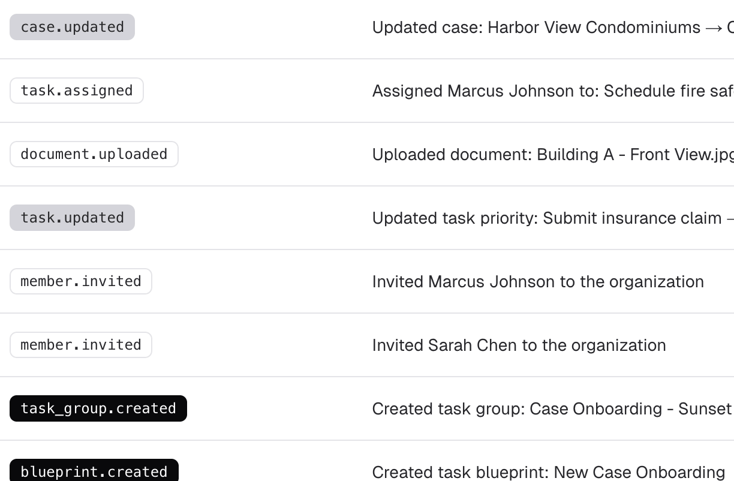Select the task_group.created event badge
The width and height of the screenshot is (734, 481).
[x=98, y=408]
